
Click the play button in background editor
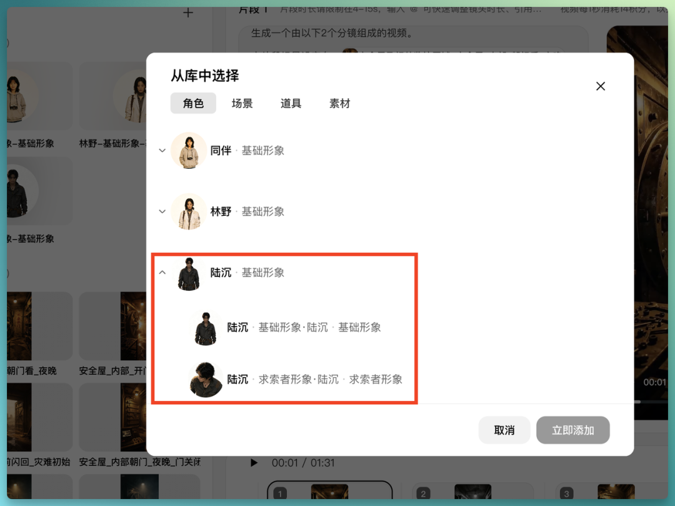pos(254,462)
